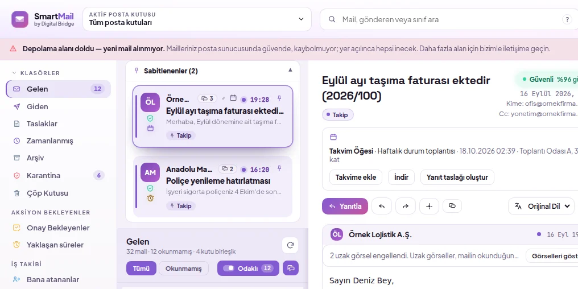Open 3-message thread count on Örnek mail
The height and width of the screenshot is (289, 578).
tap(208, 98)
